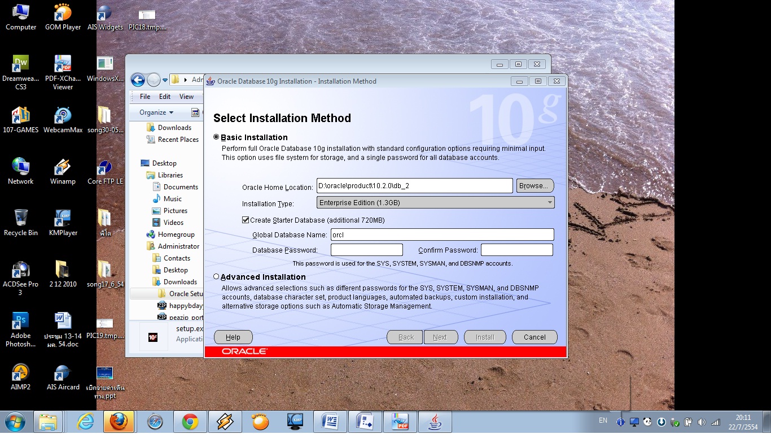Click the Oracle Home Location field

414,185
